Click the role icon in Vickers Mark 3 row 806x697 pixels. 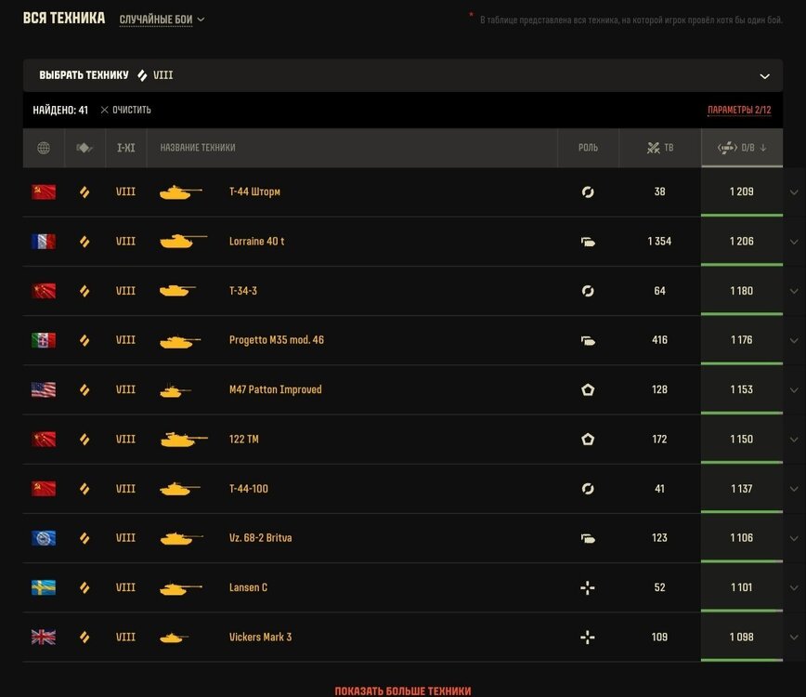point(588,638)
